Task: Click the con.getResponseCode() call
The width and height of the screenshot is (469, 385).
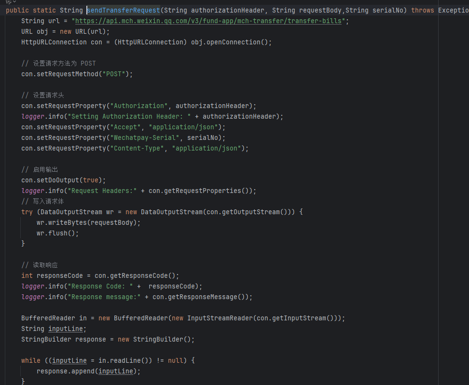Action: pyautogui.click(x=135, y=276)
